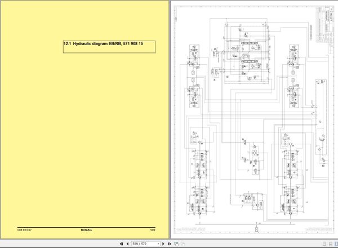Click heading 12.1 Hydraulic diagram EB/RB, 571 908 15

pos(103,44)
